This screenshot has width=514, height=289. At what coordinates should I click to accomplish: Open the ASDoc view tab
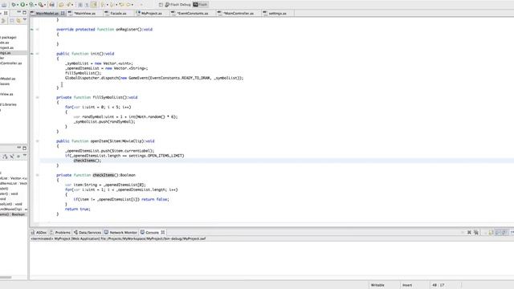pos(39,232)
